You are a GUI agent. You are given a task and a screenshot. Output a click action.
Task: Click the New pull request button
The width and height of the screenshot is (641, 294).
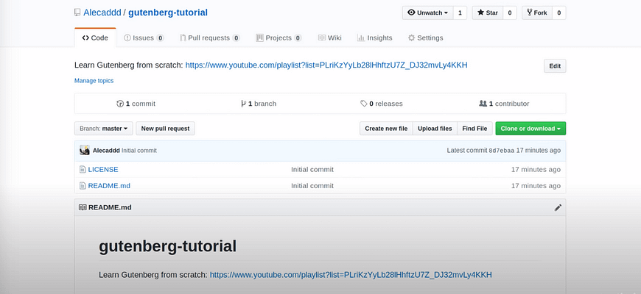pos(165,129)
